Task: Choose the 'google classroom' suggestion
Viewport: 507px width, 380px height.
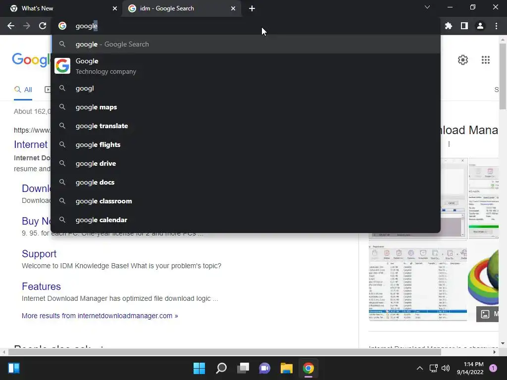Action: point(246,201)
